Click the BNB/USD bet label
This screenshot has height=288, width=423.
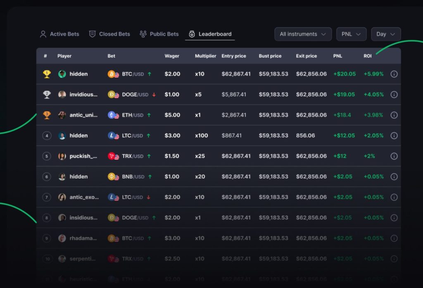(x=133, y=176)
